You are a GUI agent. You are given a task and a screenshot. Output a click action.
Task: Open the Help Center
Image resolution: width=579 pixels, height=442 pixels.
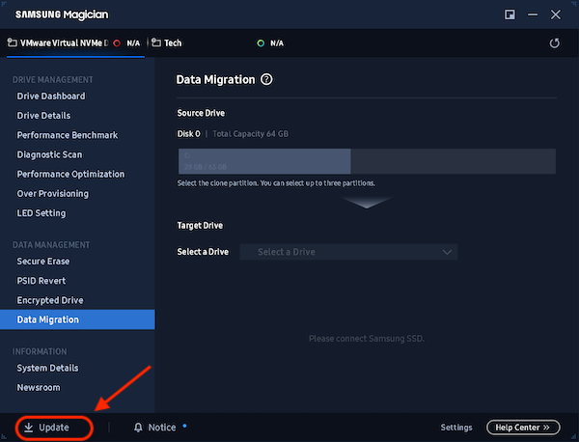pyautogui.click(x=523, y=428)
